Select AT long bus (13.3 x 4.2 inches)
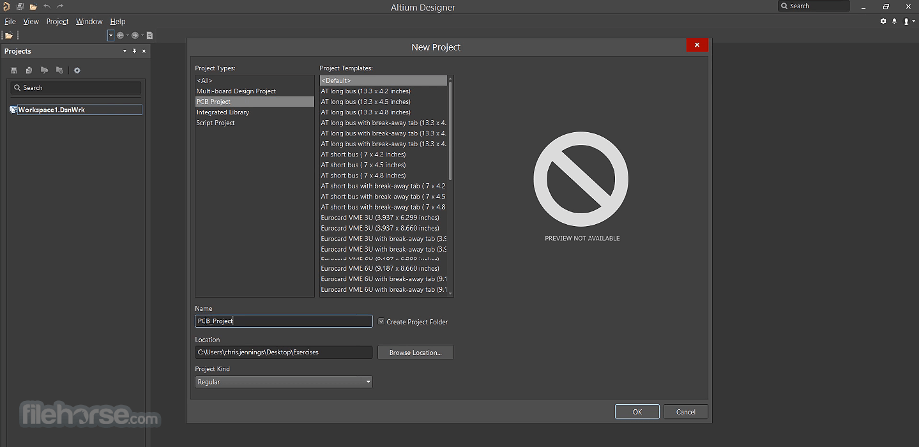 (x=383, y=91)
